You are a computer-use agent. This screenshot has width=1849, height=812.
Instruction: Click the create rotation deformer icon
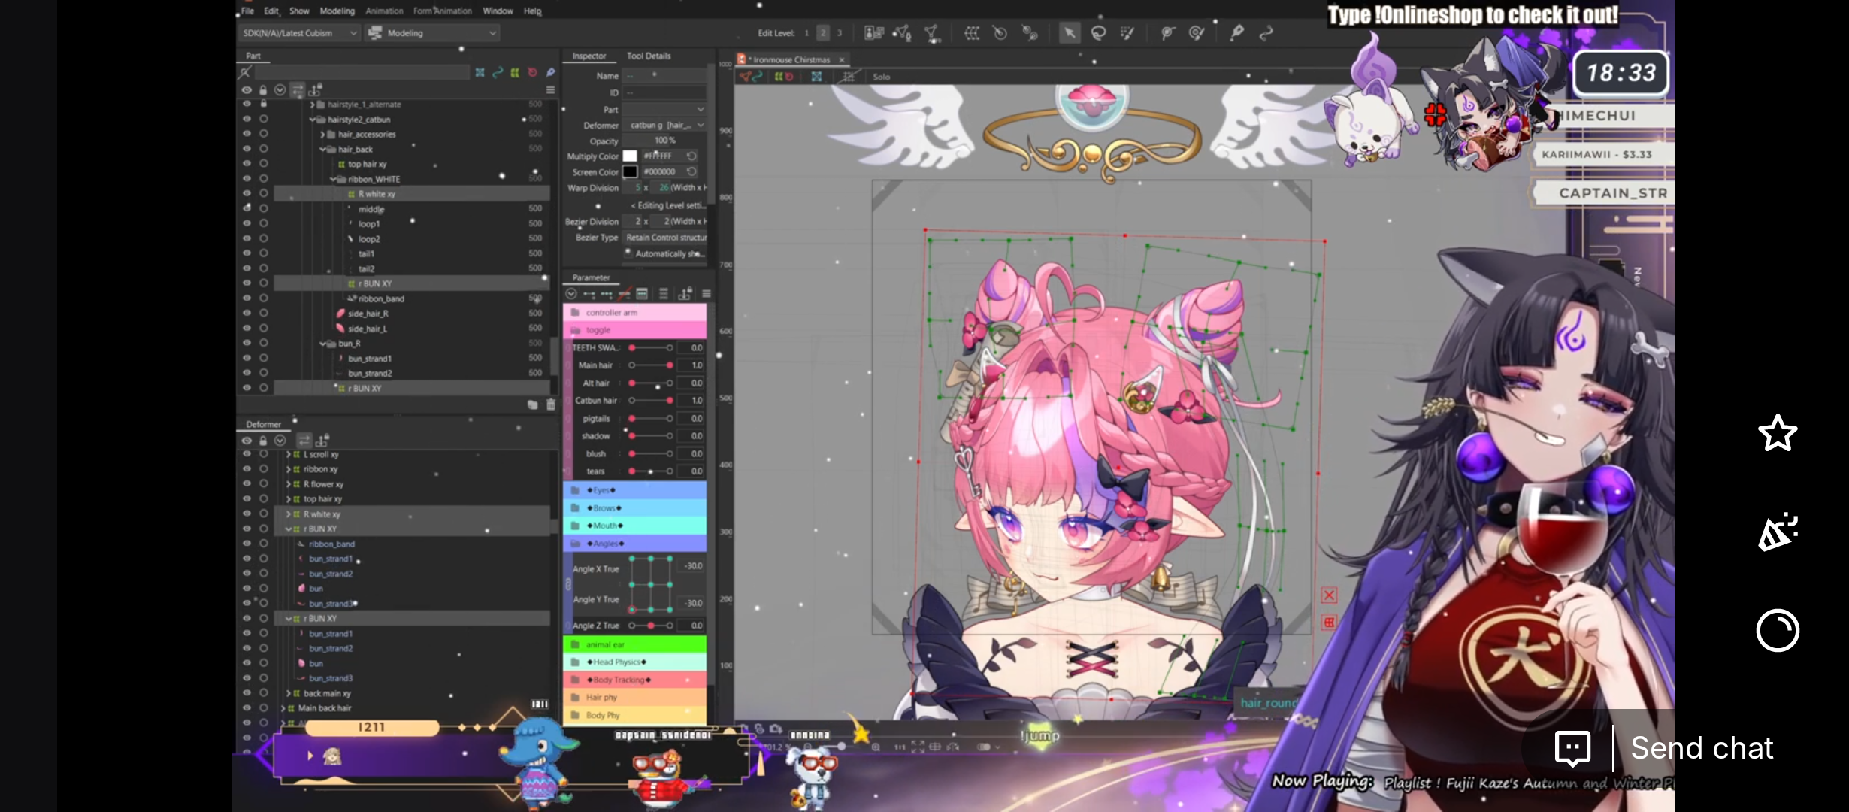[x=1000, y=33]
